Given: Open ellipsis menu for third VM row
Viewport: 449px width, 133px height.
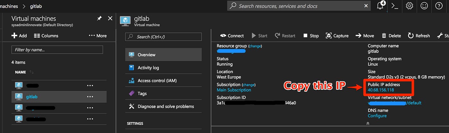Looking at the screenshot, I should (90, 108).
